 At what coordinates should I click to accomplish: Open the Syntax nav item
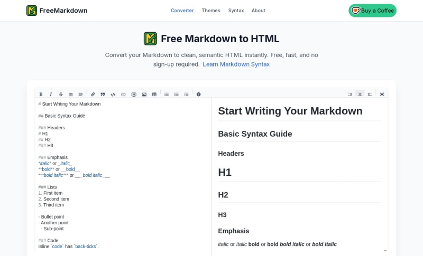click(236, 11)
